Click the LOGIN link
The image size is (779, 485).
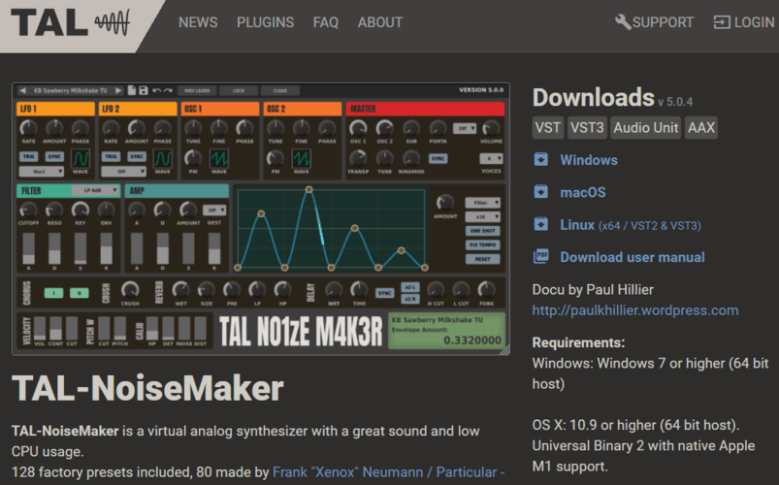pos(744,22)
